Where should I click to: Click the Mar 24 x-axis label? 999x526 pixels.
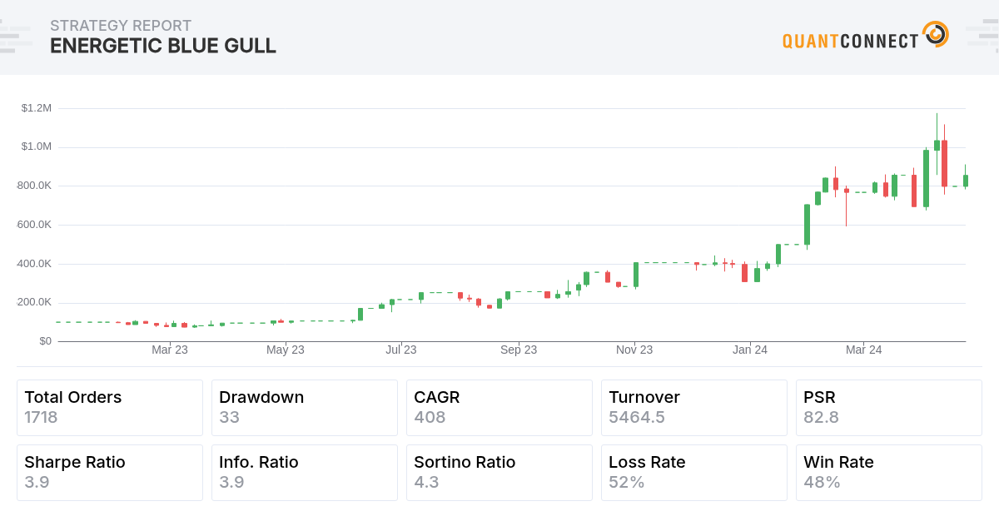[x=864, y=350]
